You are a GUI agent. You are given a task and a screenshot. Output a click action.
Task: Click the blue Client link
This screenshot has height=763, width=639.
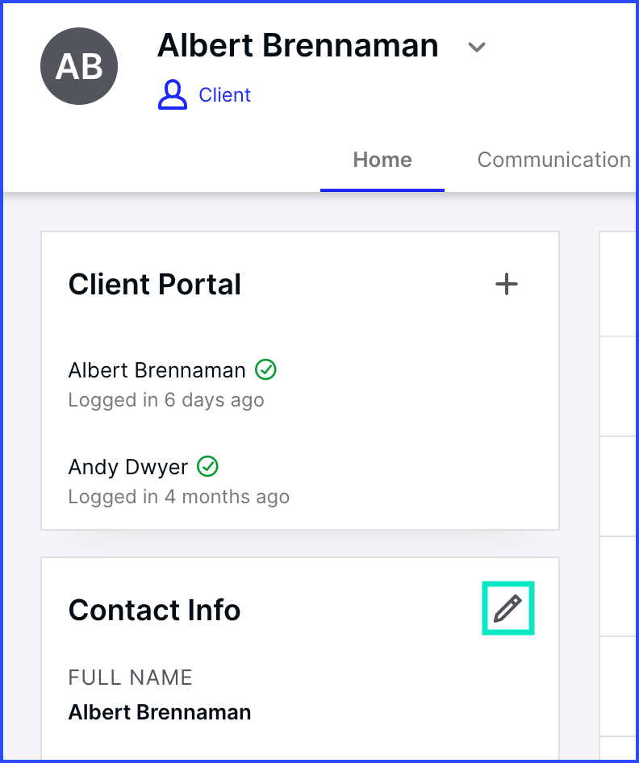click(225, 95)
